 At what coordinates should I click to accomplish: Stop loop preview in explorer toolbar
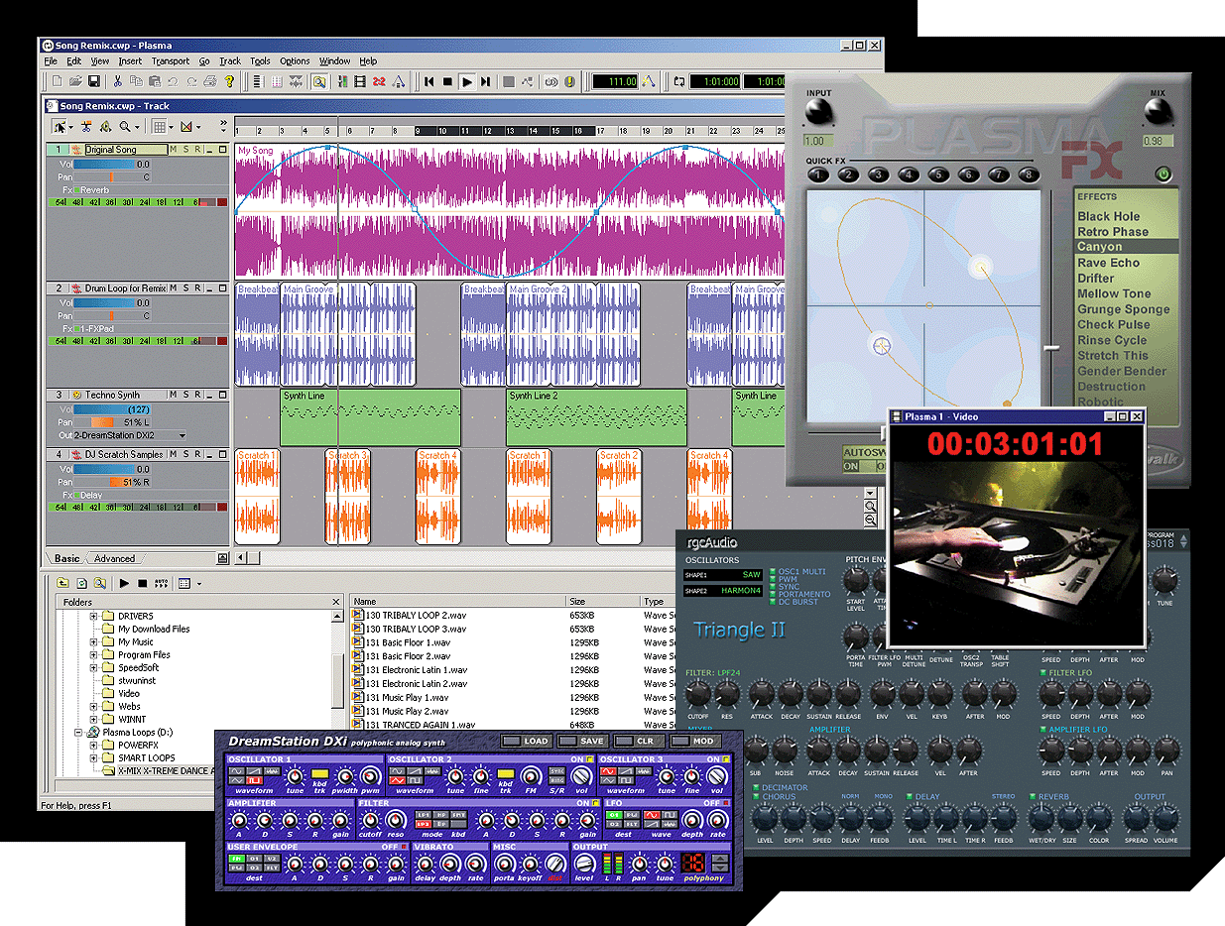coord(142,583)
